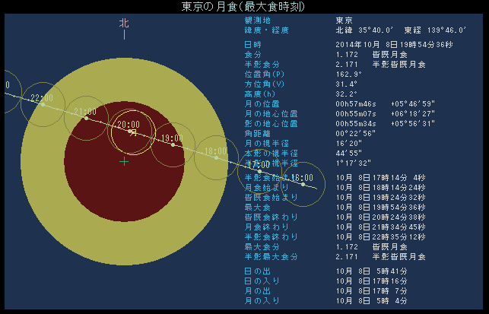This screenshot has width=489, height=314.
Task: Select the 20:00 moon position marker
Action: [x=127, y=124]
